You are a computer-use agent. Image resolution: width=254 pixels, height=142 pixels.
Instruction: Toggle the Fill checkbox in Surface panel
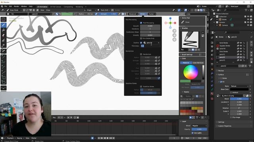(221, 82)
